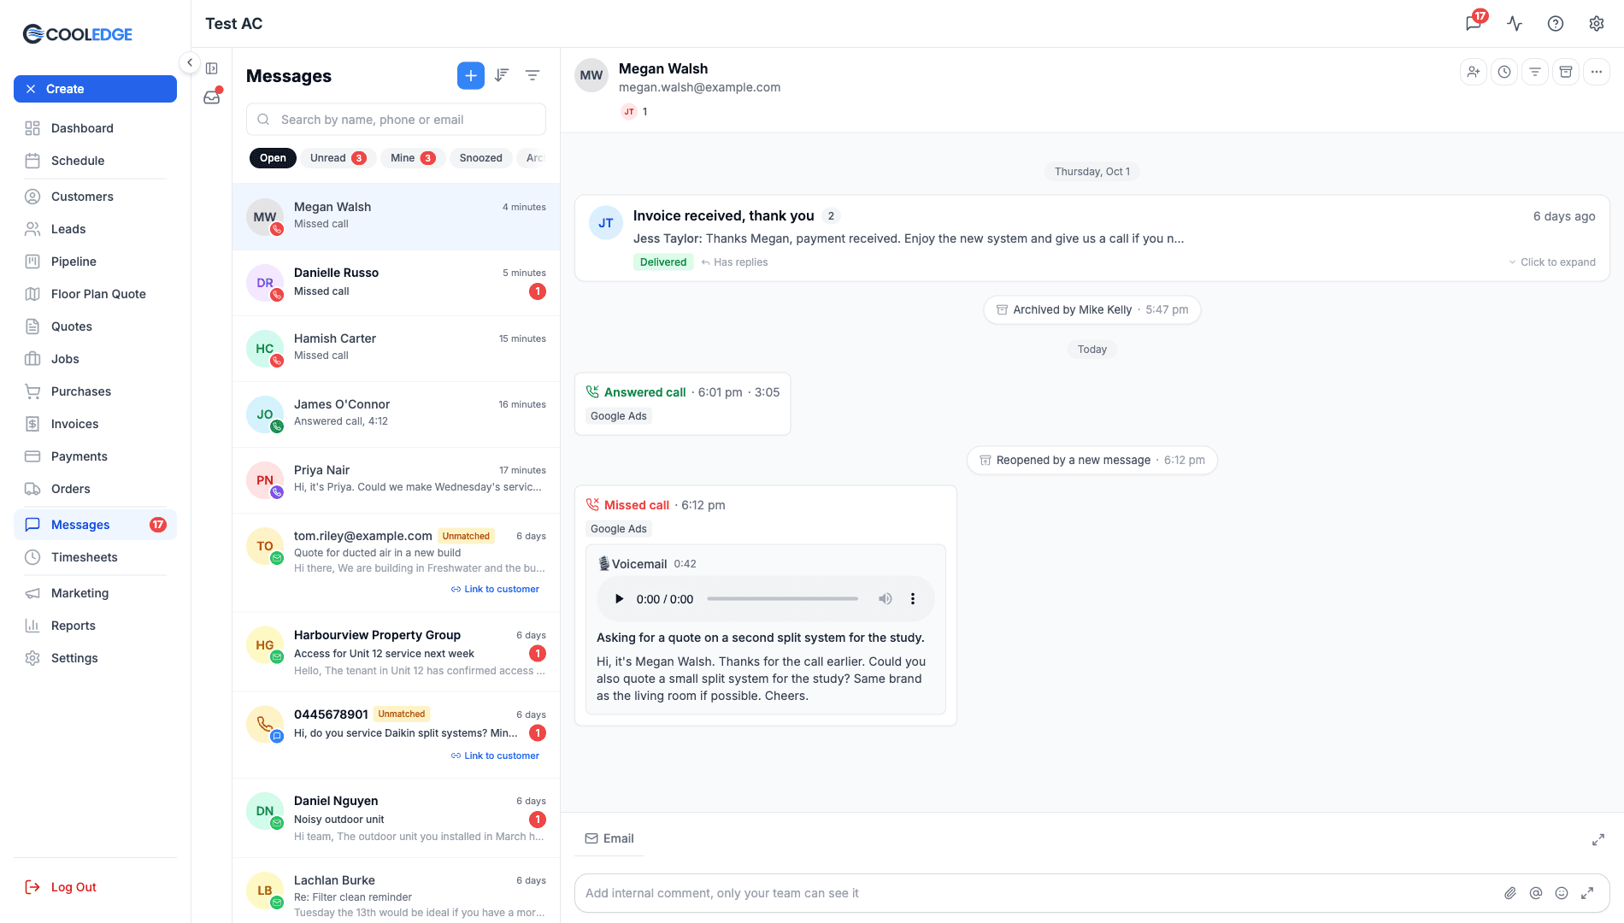Click the inbox icon with red dot
This screenshot has height=923, width=1624.
[212, 97]
